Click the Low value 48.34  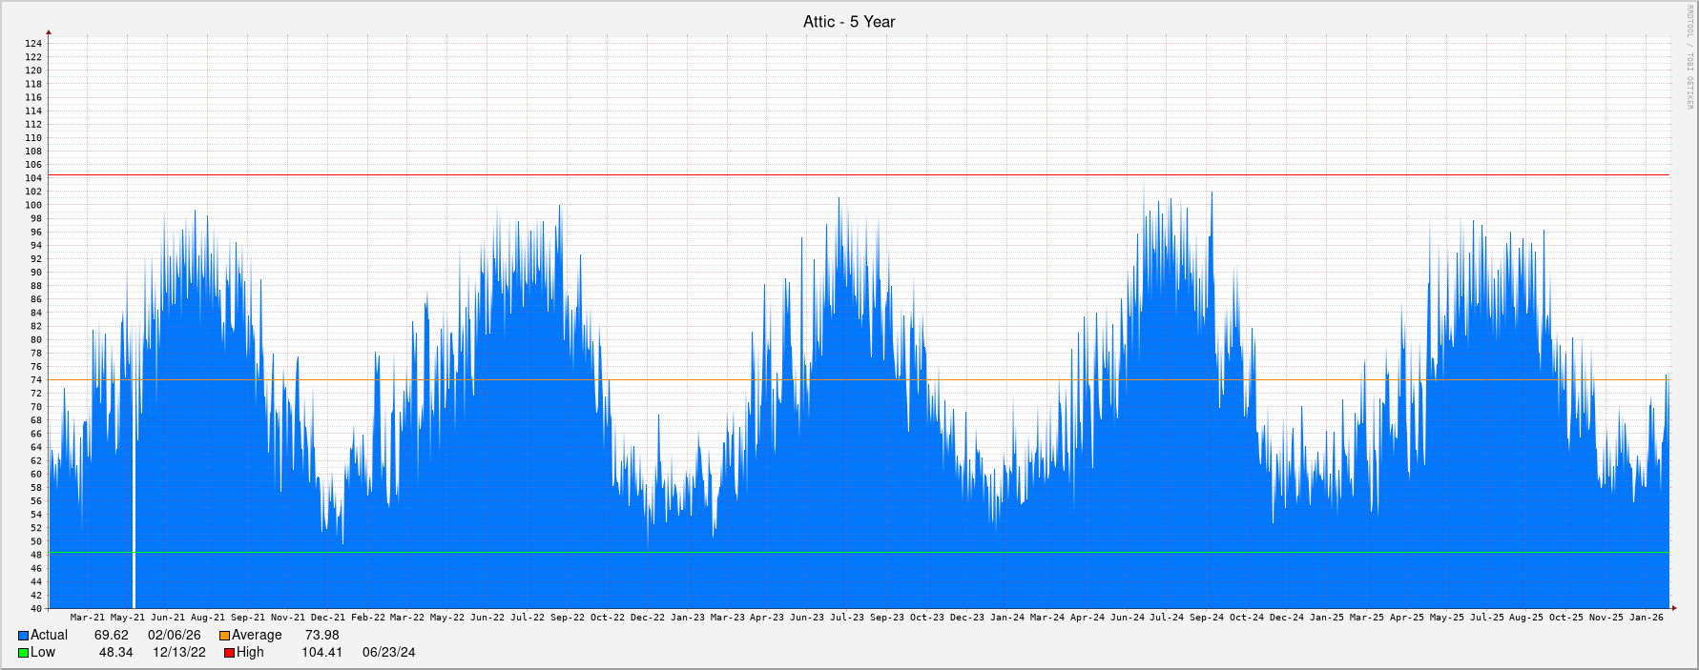[115, 653]
